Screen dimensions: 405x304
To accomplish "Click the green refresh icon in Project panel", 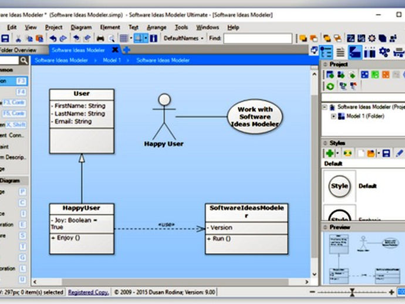I will pos(330,86).
